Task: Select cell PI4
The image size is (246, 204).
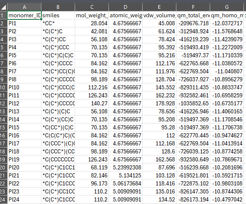Action: pos(24,47)
